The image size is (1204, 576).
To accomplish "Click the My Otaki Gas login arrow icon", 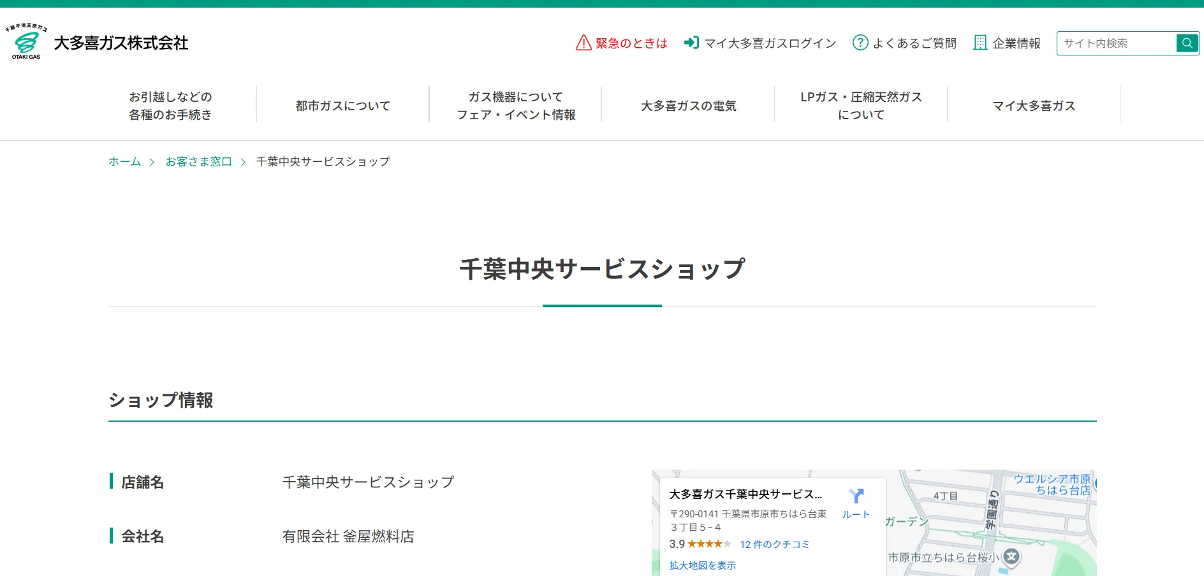I will tap(691, 43).
